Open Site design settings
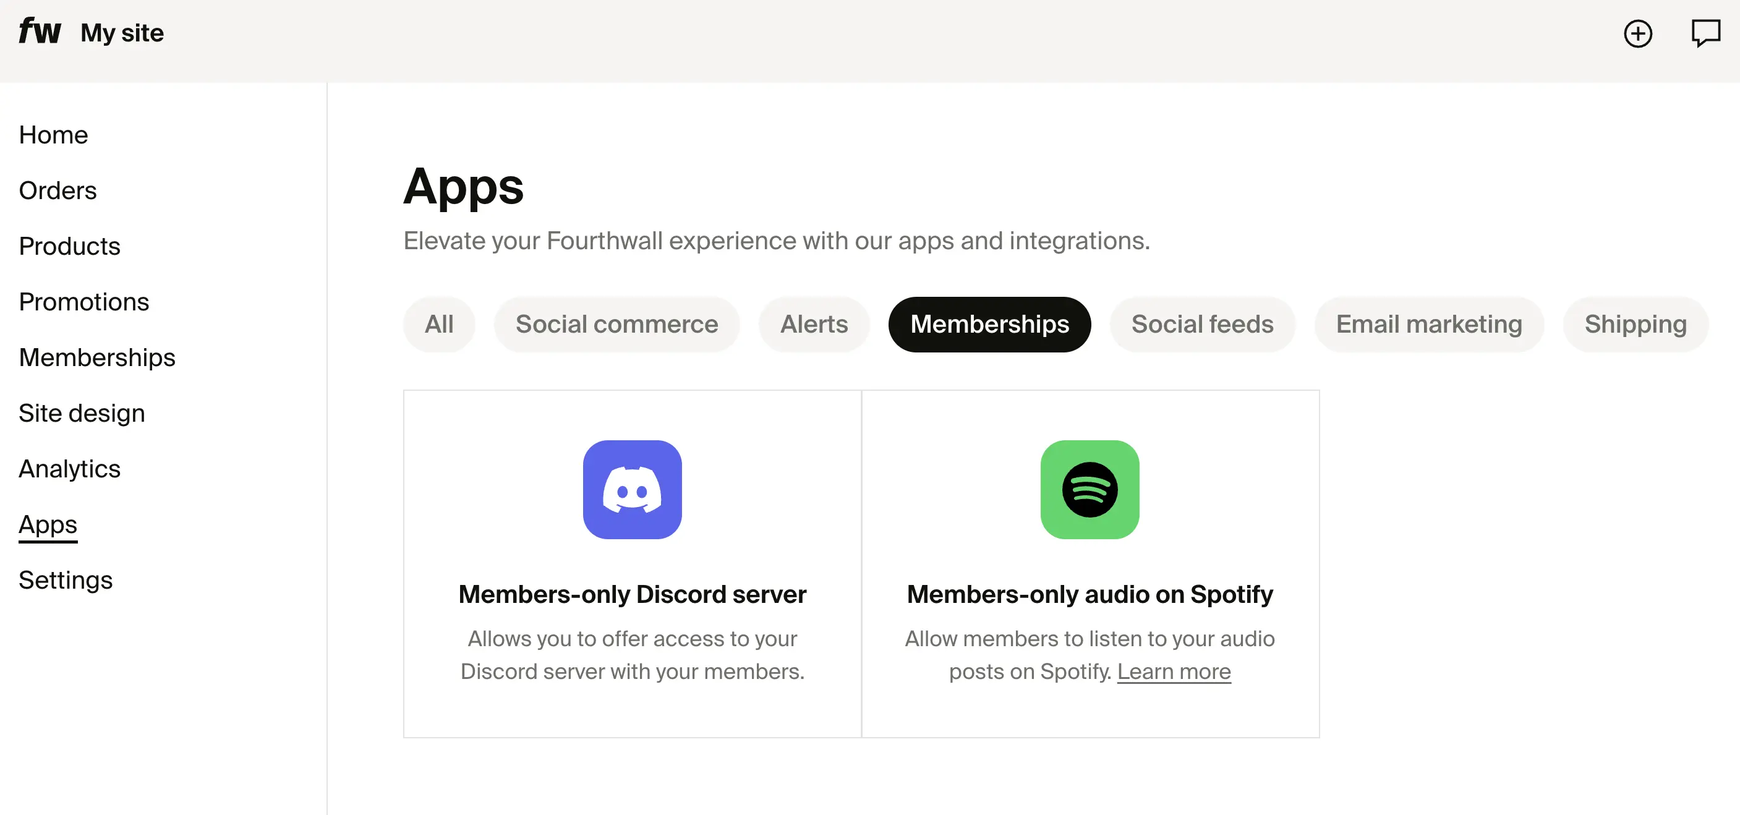The height and width of the screenshot is (815, 1740). click(x=82, y=412)
